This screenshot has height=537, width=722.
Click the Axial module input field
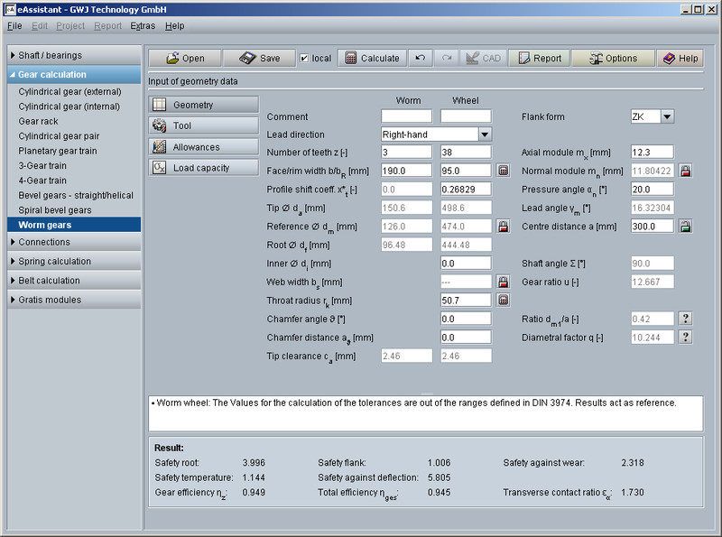(x=652, y=153)
